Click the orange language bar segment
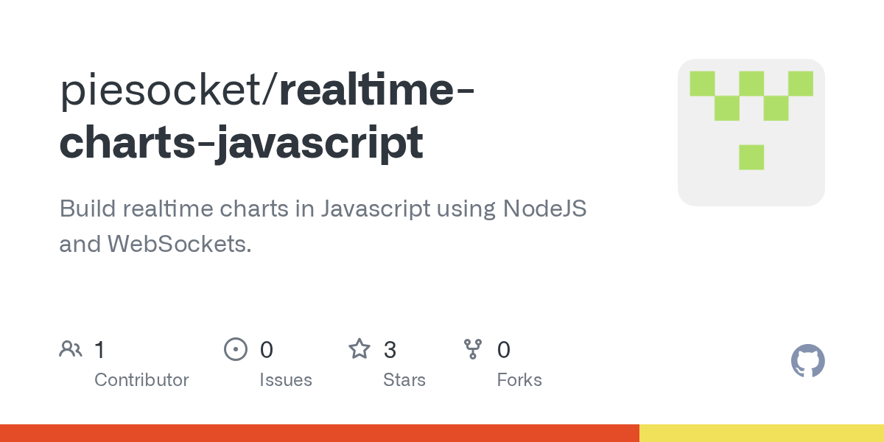Screen dimensions: 884x442 click(320, 433)
